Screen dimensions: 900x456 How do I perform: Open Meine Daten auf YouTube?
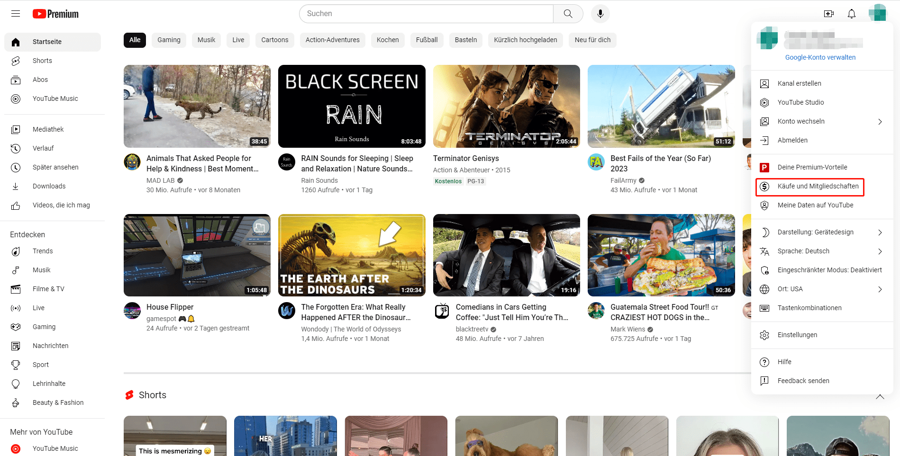click(822, 205)
